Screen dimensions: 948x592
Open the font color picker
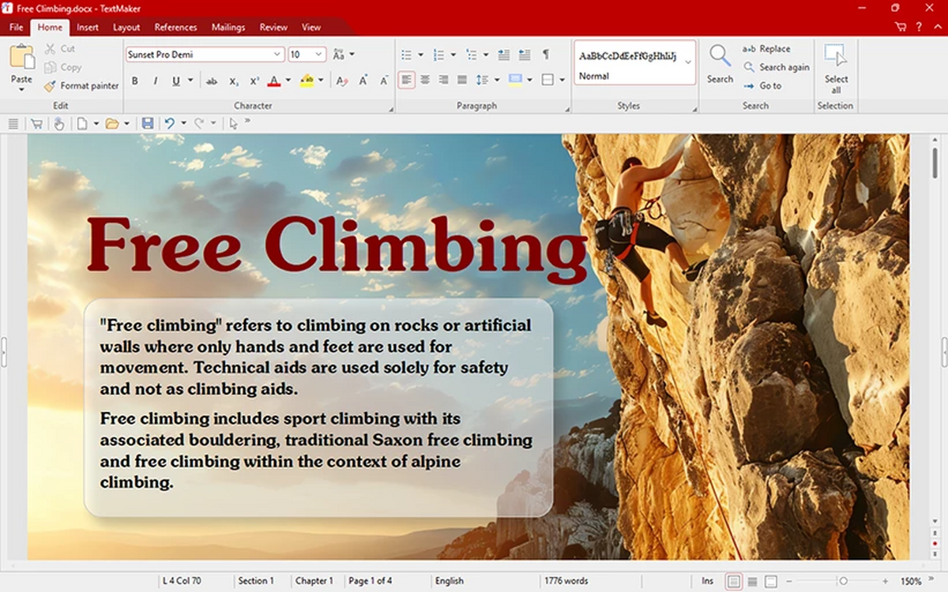274,80
